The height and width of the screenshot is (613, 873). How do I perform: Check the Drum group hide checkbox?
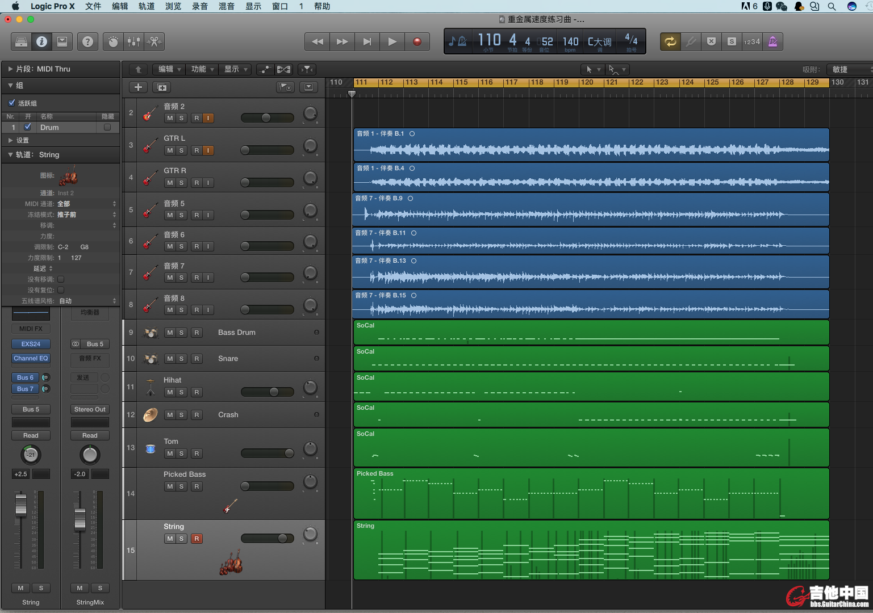[x=107, y=127]
